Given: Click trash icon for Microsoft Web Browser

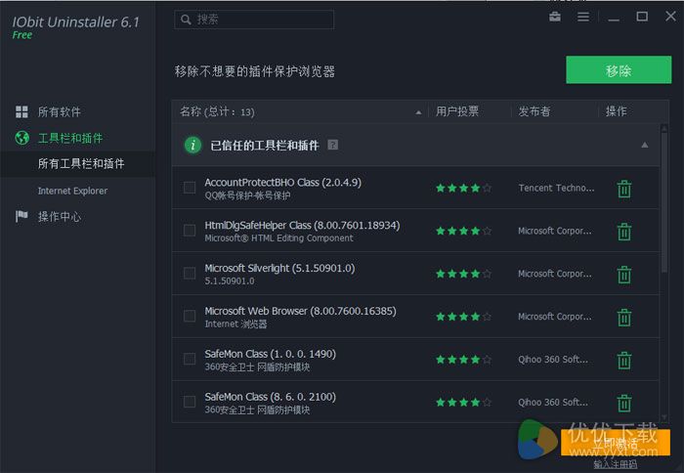Looking at the screenshot, I should [x=624, y=318].
